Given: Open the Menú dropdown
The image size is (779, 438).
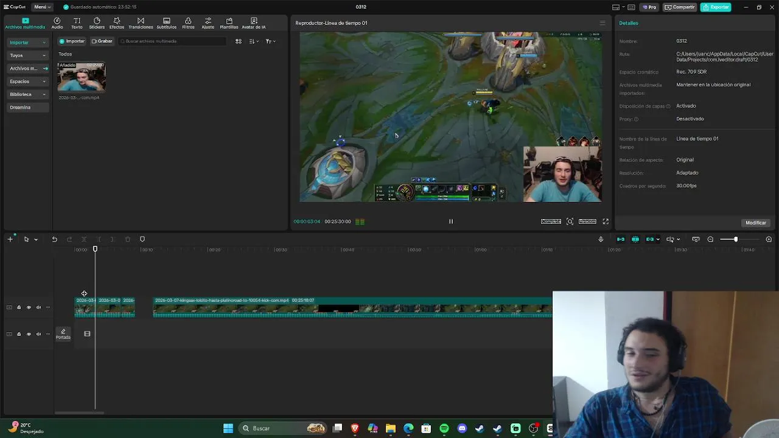Looking at the screenshot, I should (x=42, y=7).
